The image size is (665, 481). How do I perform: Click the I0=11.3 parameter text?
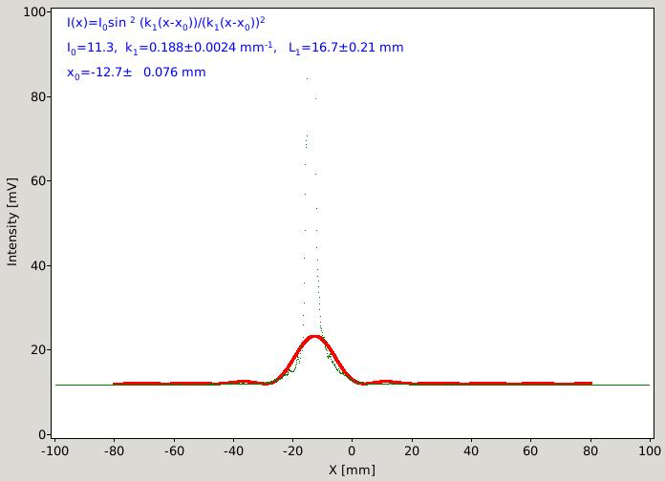[x=91, y=48]
